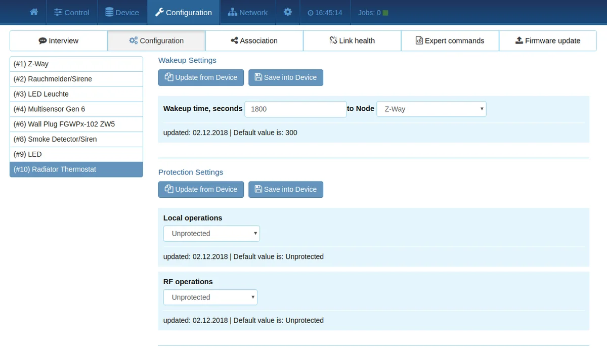Focus the Wakeup time seconds field

click(x=295, y=109)
